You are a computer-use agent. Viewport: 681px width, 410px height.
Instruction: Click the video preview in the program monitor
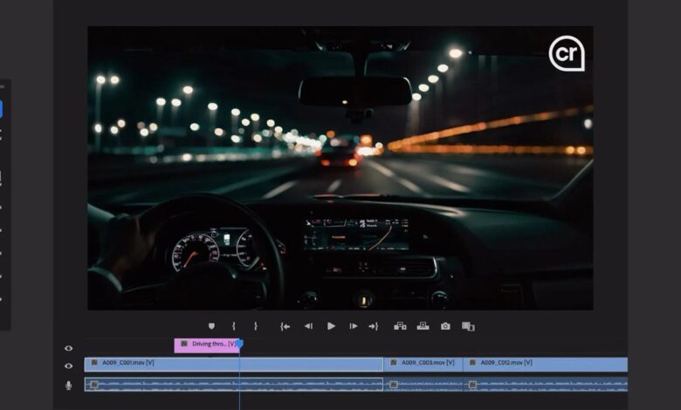340,167
